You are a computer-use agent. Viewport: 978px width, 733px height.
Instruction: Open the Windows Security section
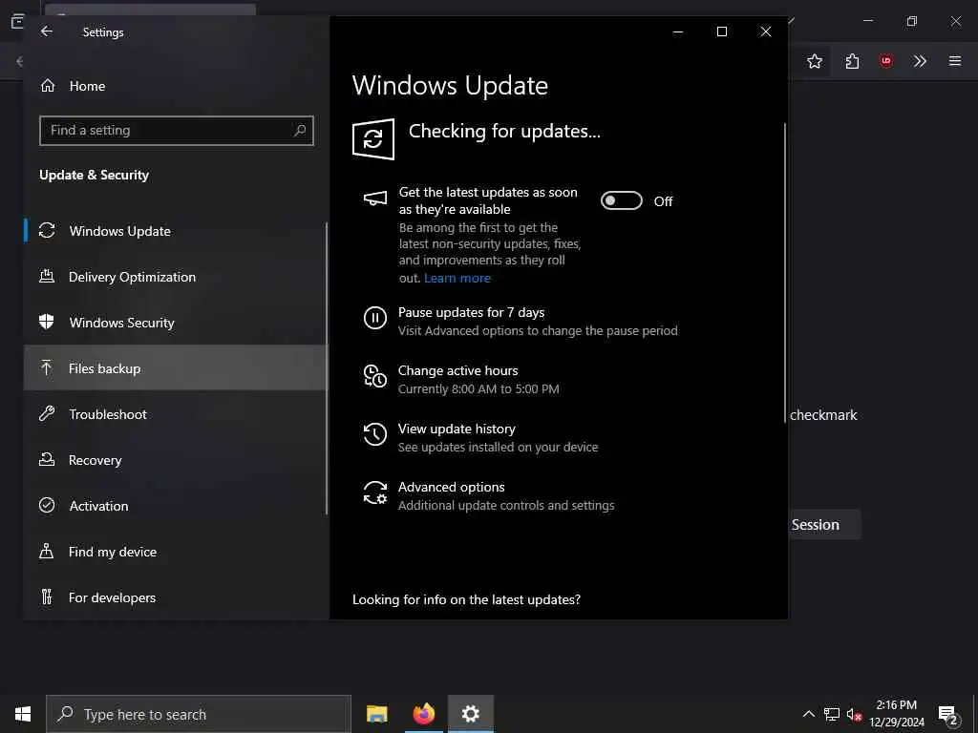[x=177, y=323]
